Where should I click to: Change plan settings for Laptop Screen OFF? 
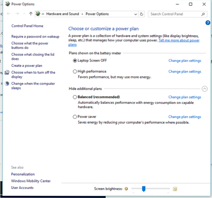coord(185,61)
